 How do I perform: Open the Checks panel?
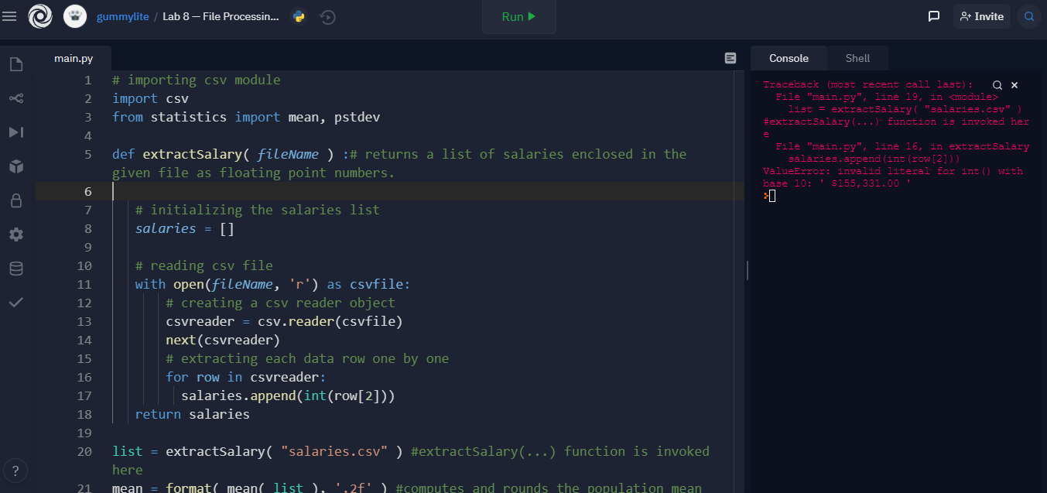15,302
